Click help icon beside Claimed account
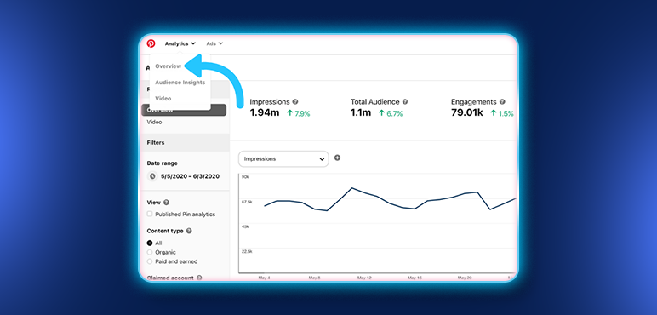 [199, 278]
